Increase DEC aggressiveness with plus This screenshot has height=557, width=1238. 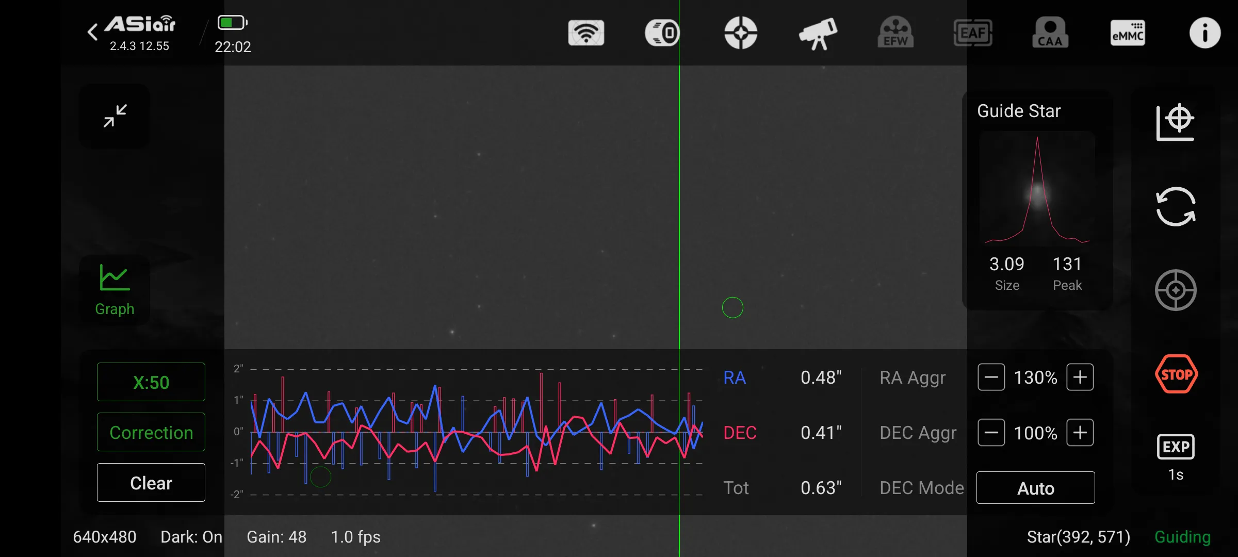(1080, 433)
